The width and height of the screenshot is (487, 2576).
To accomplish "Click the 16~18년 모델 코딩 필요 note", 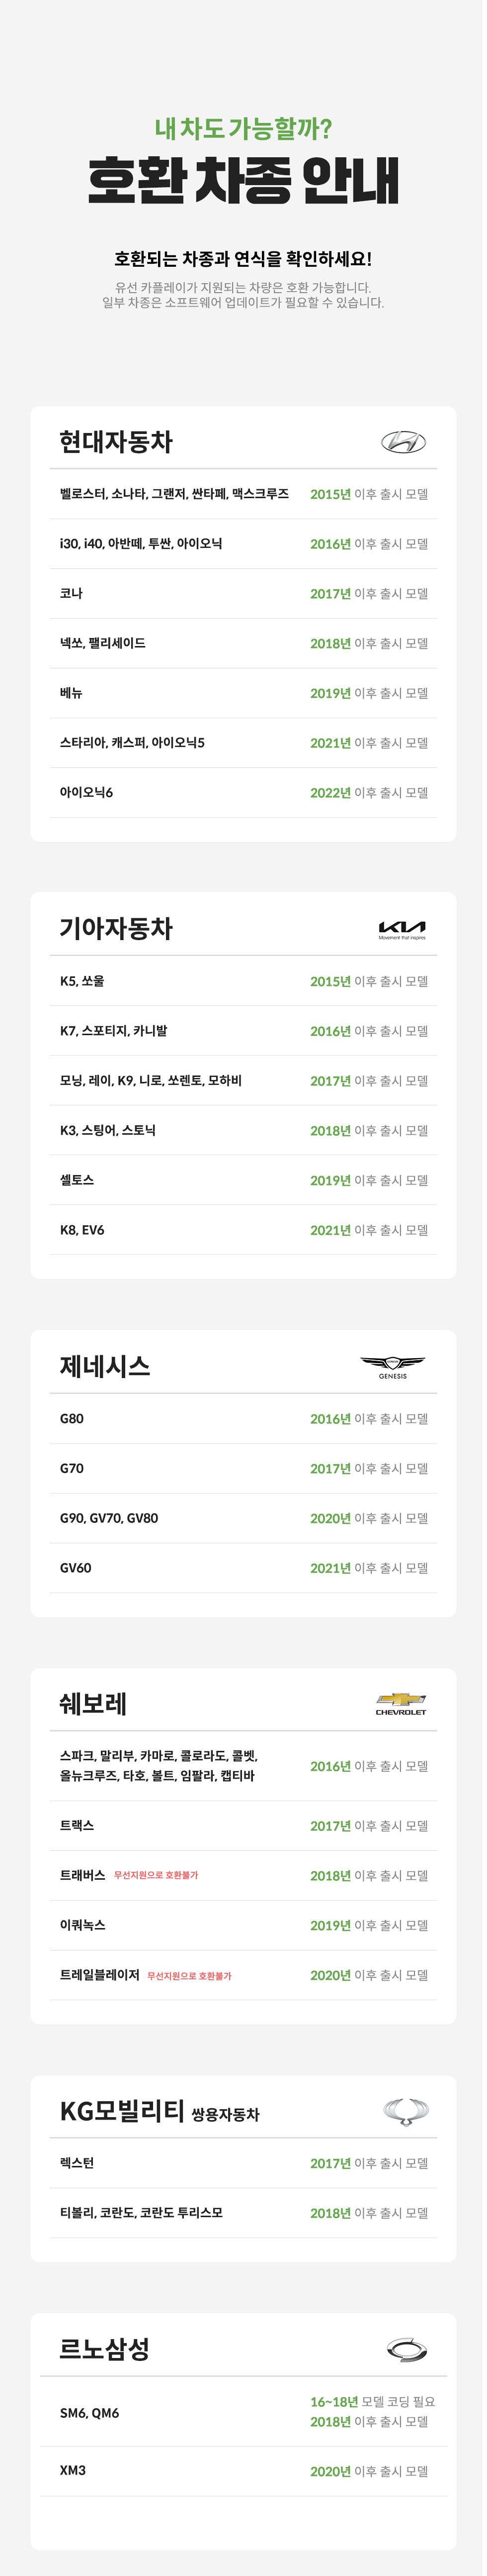I will (372, 2401).
